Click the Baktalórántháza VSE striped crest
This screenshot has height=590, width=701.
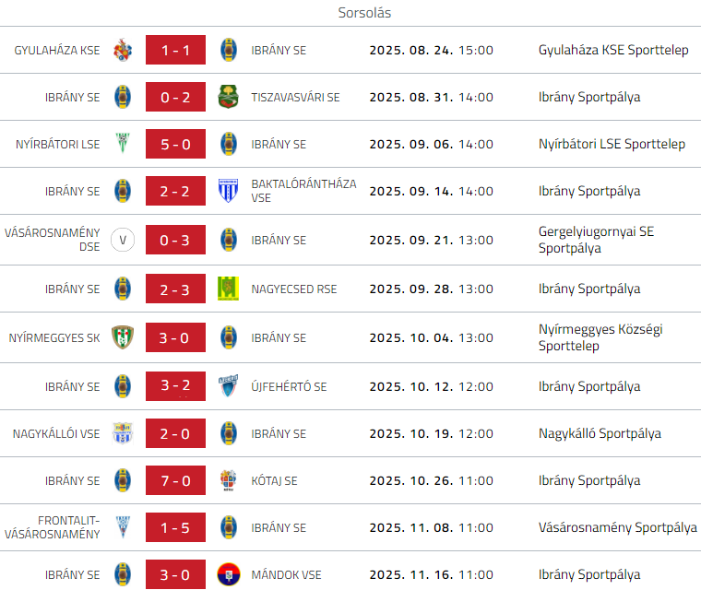pos(229,191)
